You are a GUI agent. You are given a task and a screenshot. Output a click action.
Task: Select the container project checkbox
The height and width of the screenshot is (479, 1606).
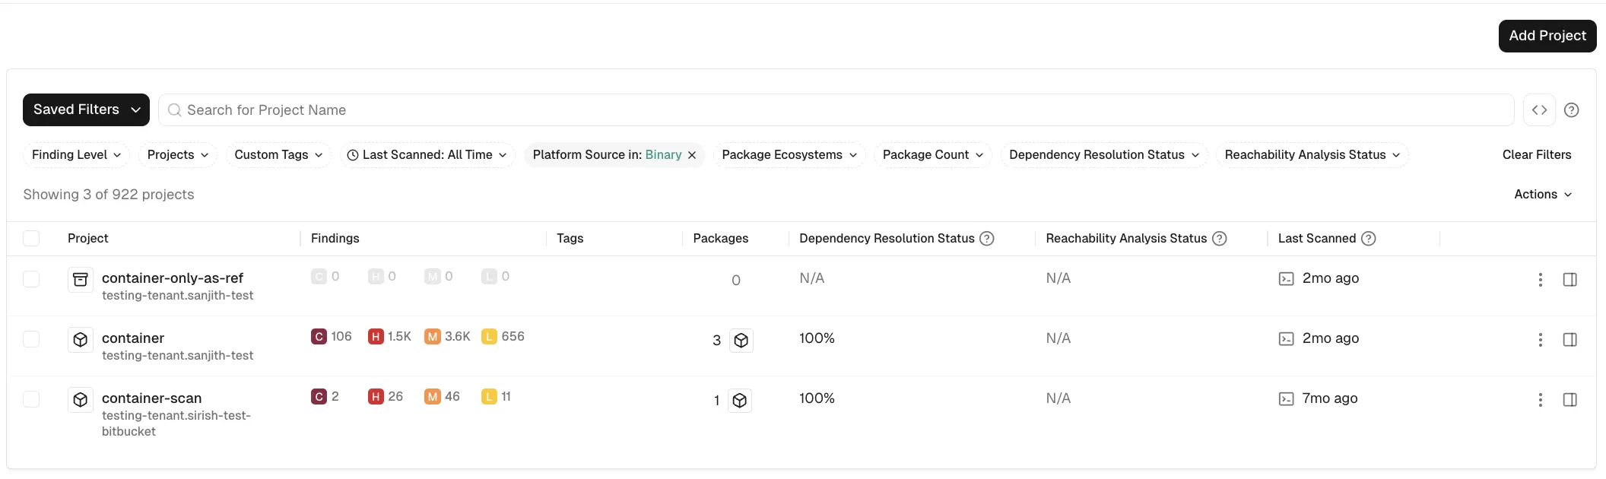[x=31, y=339]
